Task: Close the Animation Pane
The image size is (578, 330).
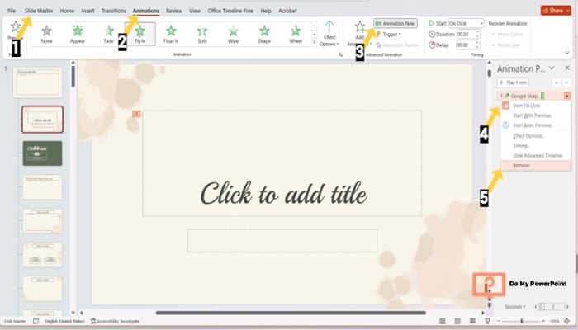Action: point(567,68)
